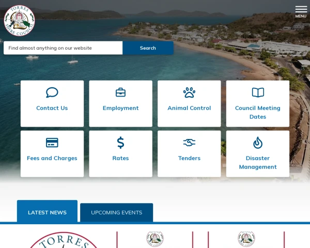Open the Employment link
The height and width of the screenshot is (248, 310).
coord(120,108)
